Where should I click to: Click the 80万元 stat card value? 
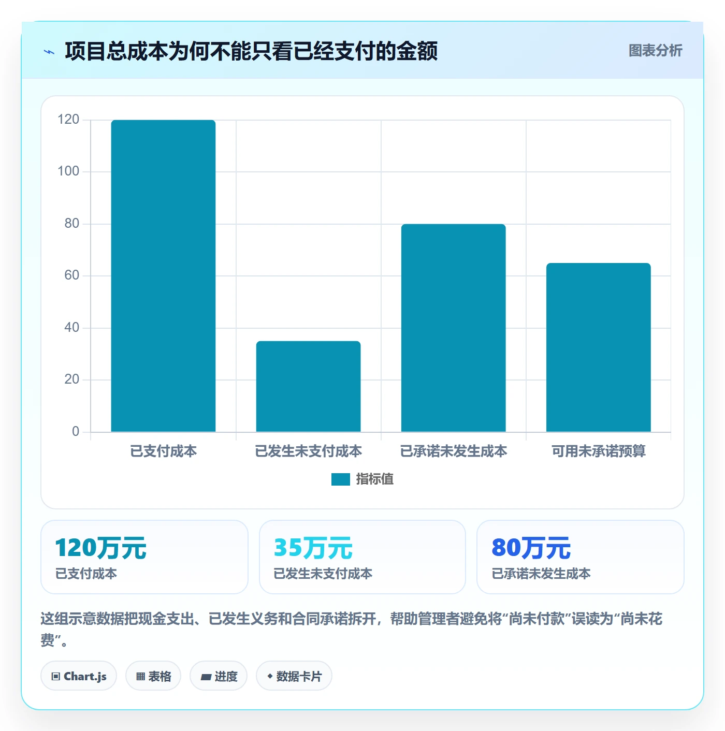[531, 548]
